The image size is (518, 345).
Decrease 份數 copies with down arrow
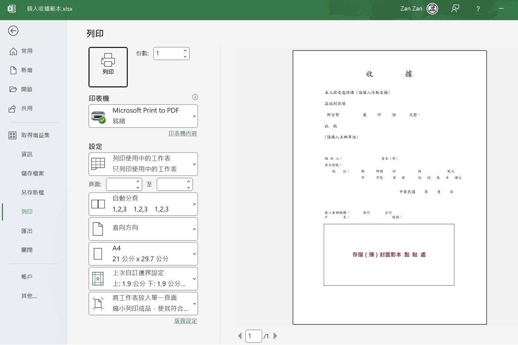(x=185, y=57)
